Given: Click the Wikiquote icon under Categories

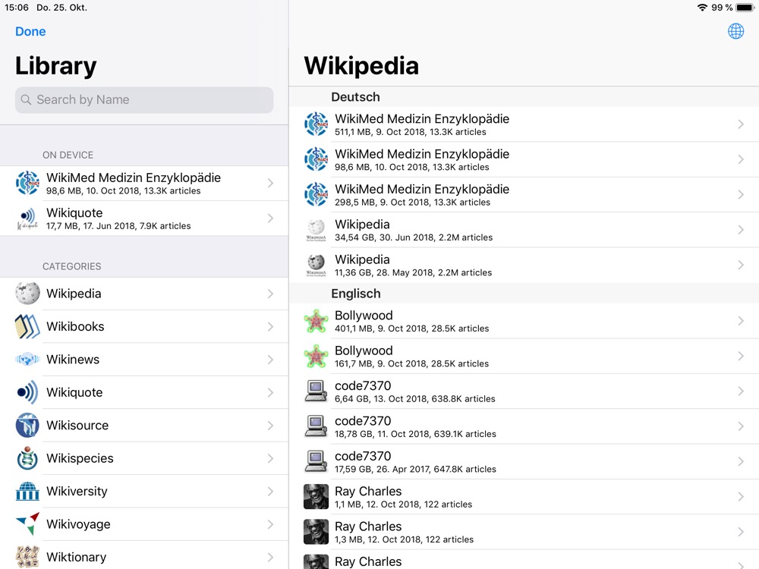Looking at the screenshot, I should 27,392.
